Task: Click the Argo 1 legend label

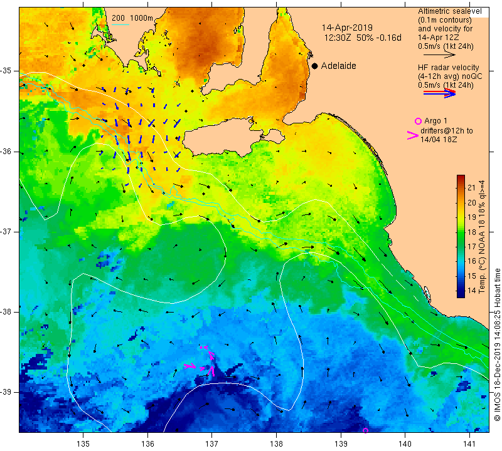Action: tap(435, 121)
